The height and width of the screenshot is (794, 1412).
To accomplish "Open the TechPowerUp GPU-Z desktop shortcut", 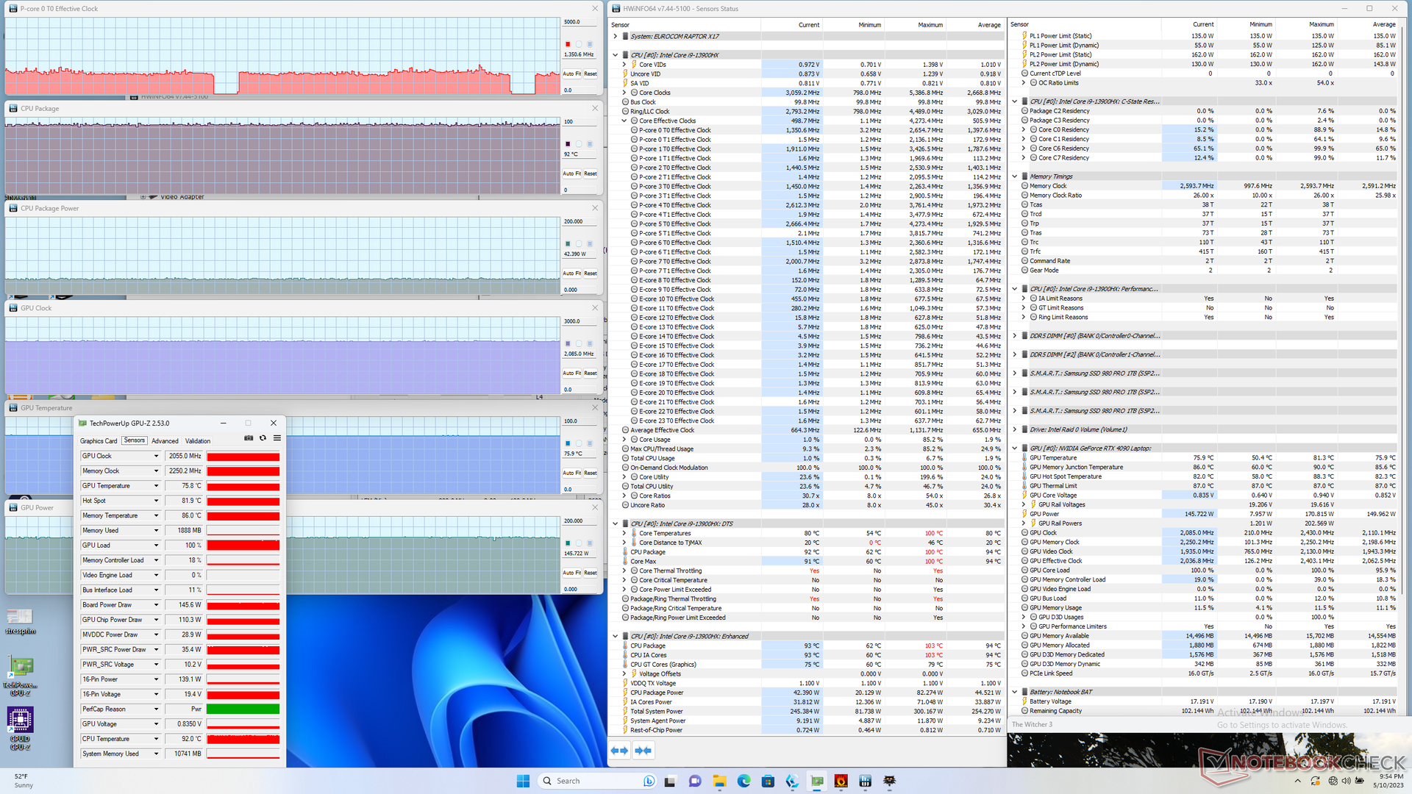I will (x=20, y=676).
